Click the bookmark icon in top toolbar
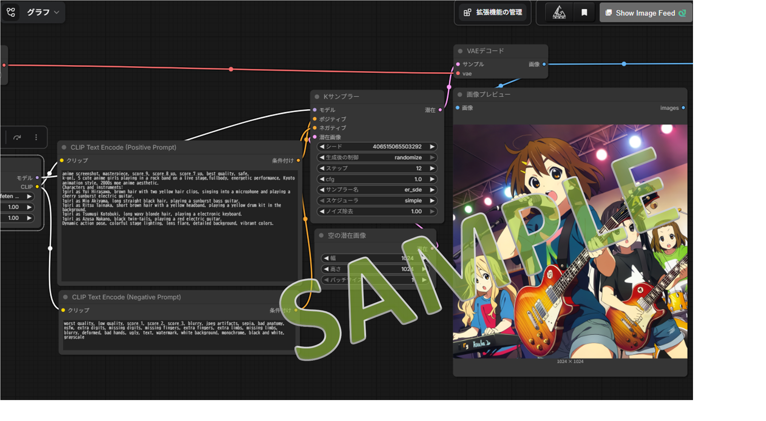766x421 pixels. click(584, 13)
